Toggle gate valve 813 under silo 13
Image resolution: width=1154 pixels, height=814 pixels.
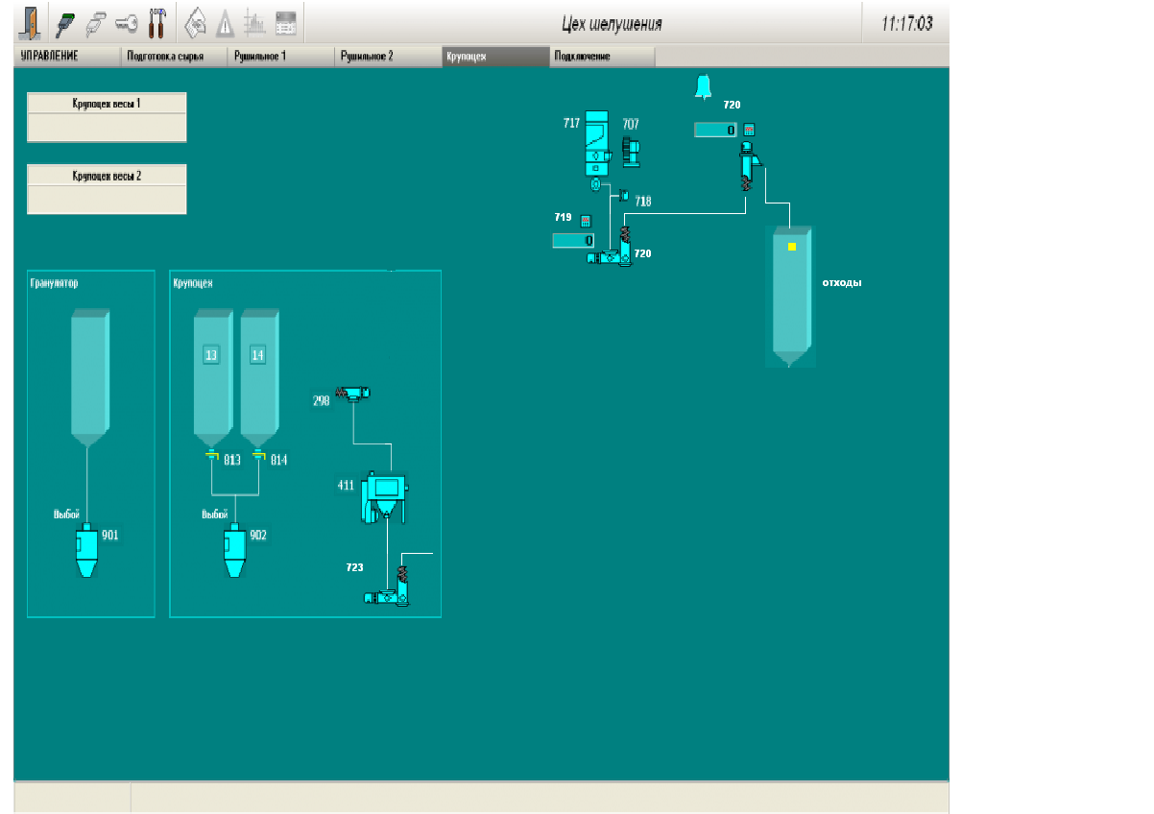click(212, 458)
